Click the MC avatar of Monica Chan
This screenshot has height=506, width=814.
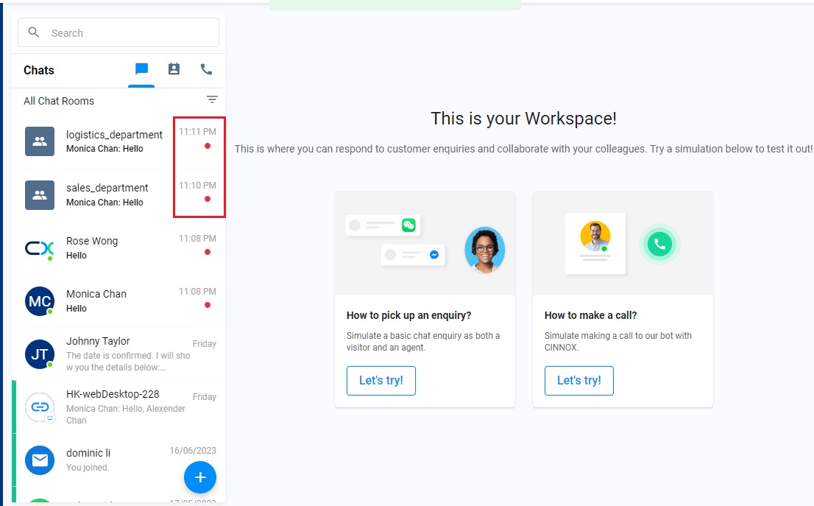coord(40,301)
